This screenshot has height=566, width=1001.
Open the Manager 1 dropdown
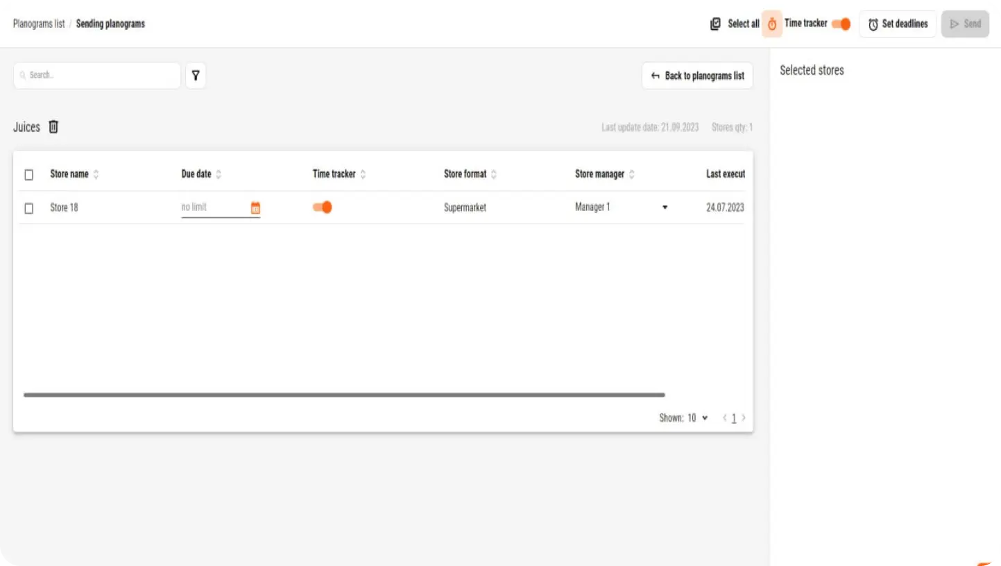click(x=665, y=207)
